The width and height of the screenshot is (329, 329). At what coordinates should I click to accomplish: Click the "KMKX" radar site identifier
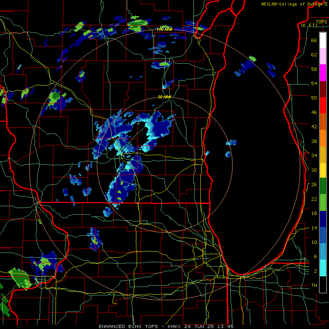175,326
